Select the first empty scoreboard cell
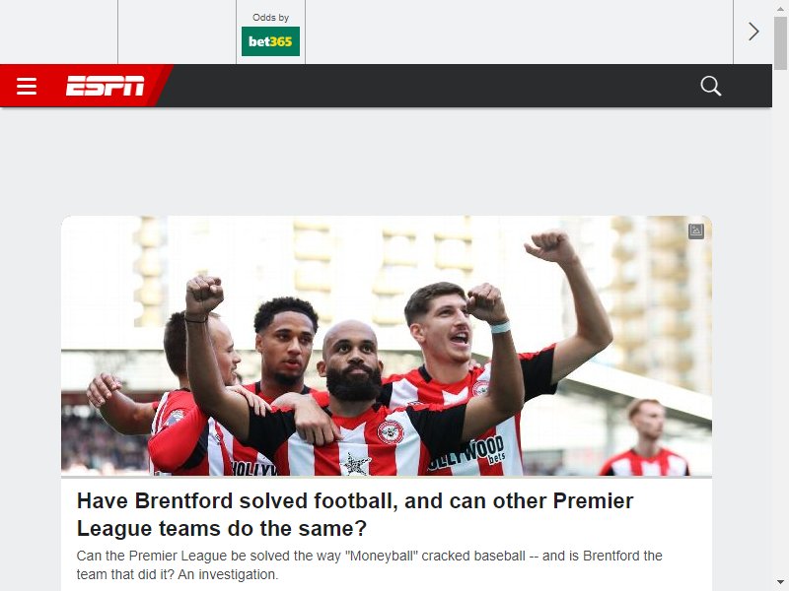 [x=58, y=32]
